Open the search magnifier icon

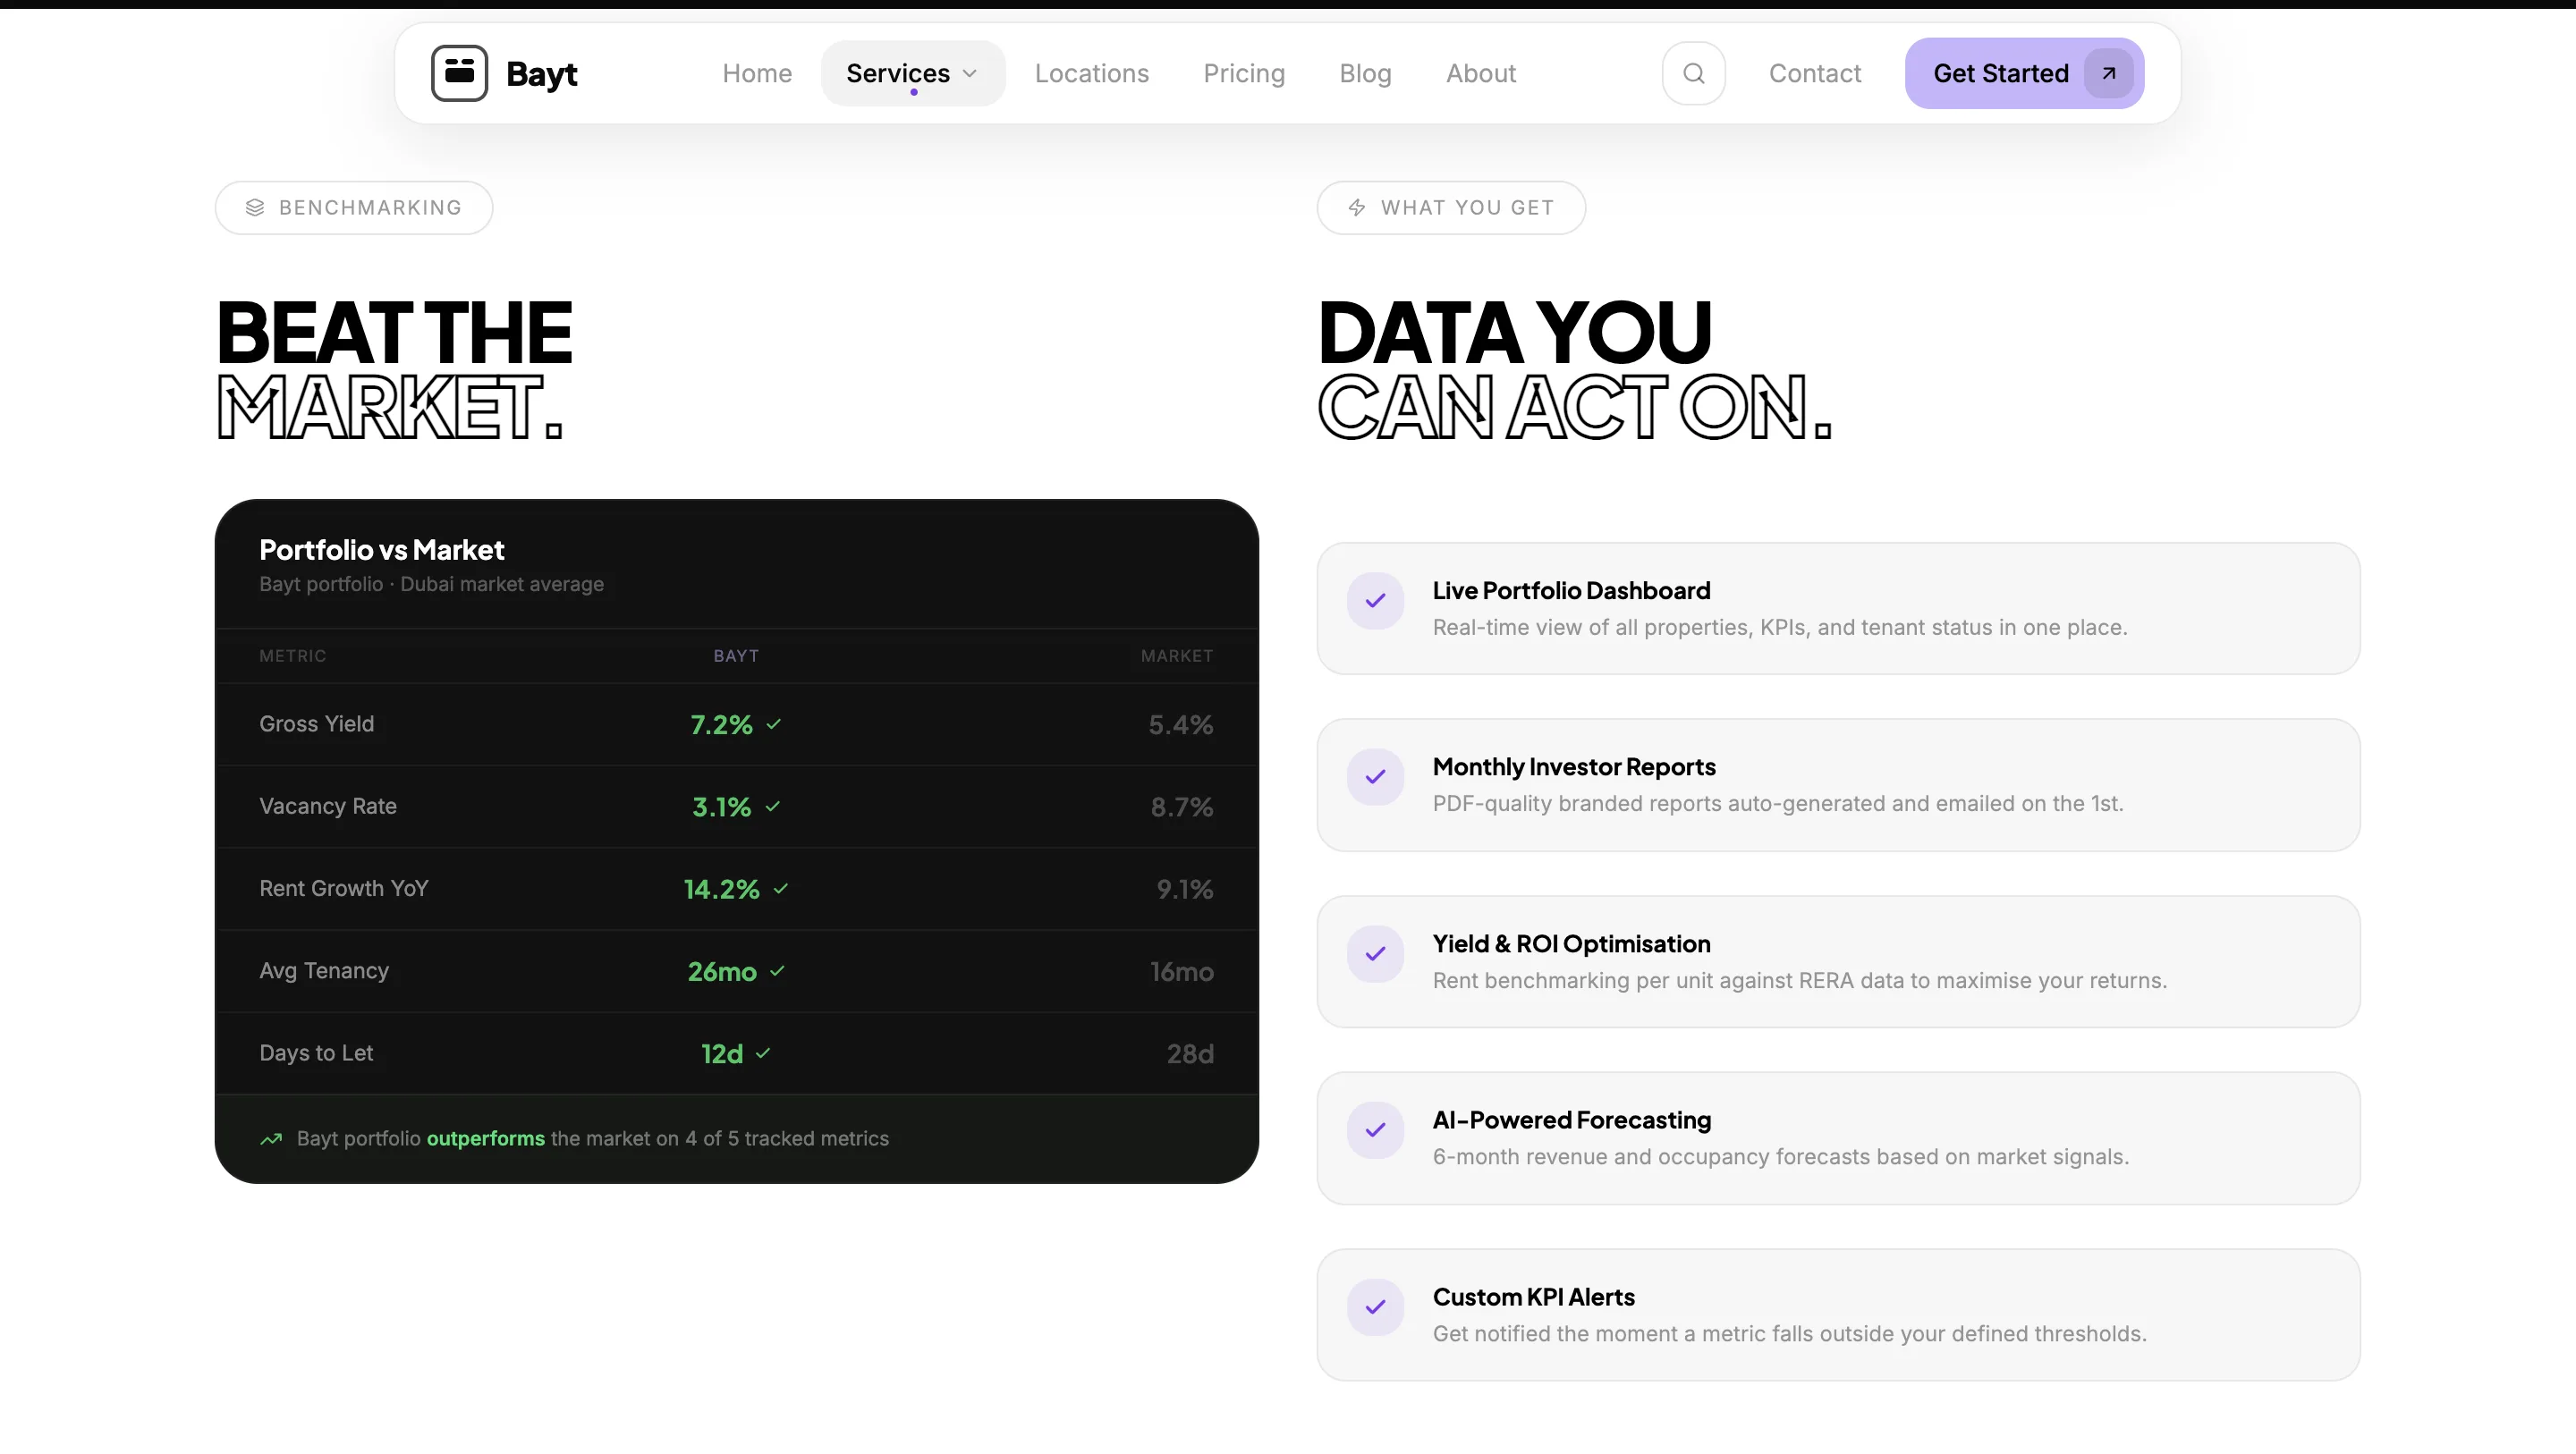[1693, 72]
